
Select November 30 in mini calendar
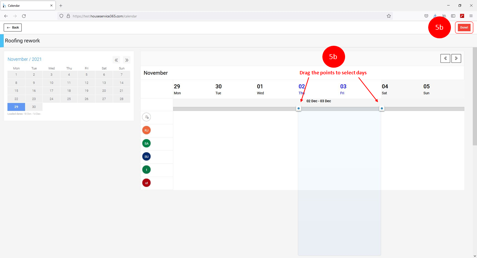34,107
